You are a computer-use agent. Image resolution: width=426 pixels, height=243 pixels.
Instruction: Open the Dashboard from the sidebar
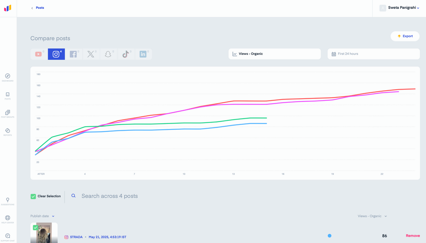(8, 78)
